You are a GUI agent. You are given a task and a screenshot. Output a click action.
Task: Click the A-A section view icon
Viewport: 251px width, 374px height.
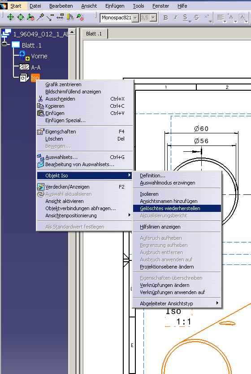[x=24, y=67]
